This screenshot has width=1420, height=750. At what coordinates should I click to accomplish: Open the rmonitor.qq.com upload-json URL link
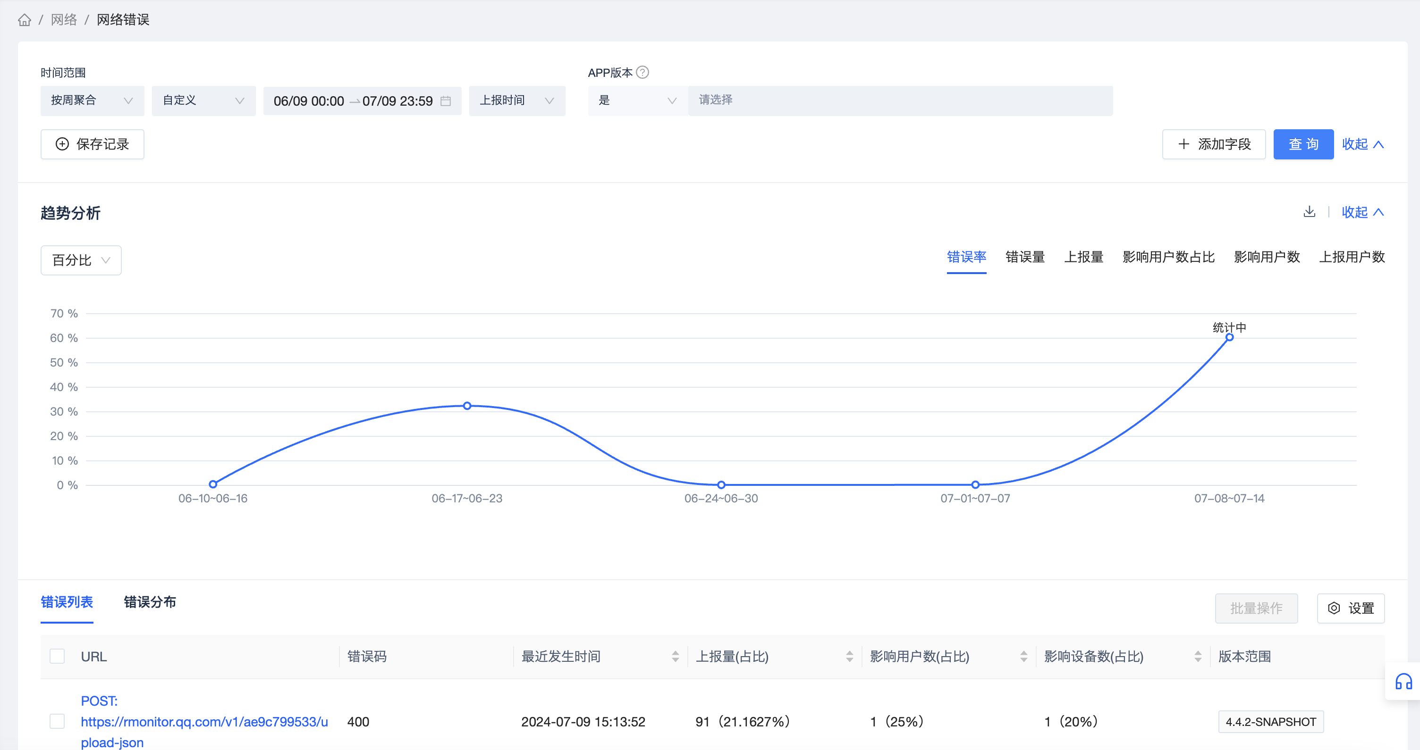204,721
